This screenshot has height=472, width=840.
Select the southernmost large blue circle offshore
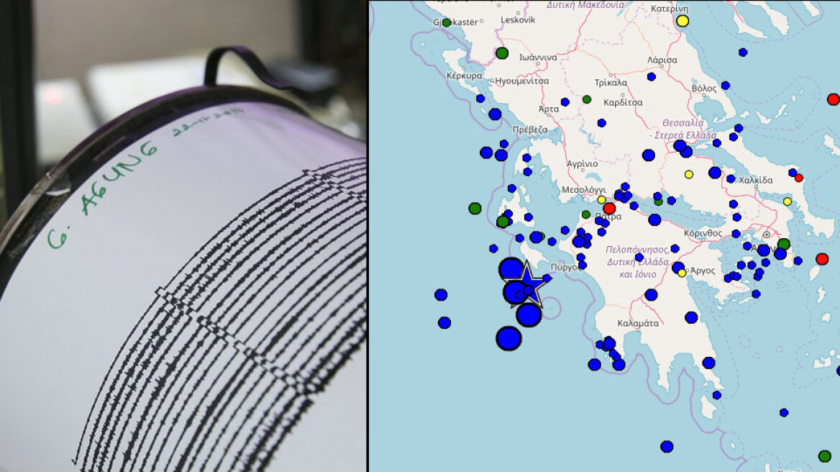(x=508, y=337)
